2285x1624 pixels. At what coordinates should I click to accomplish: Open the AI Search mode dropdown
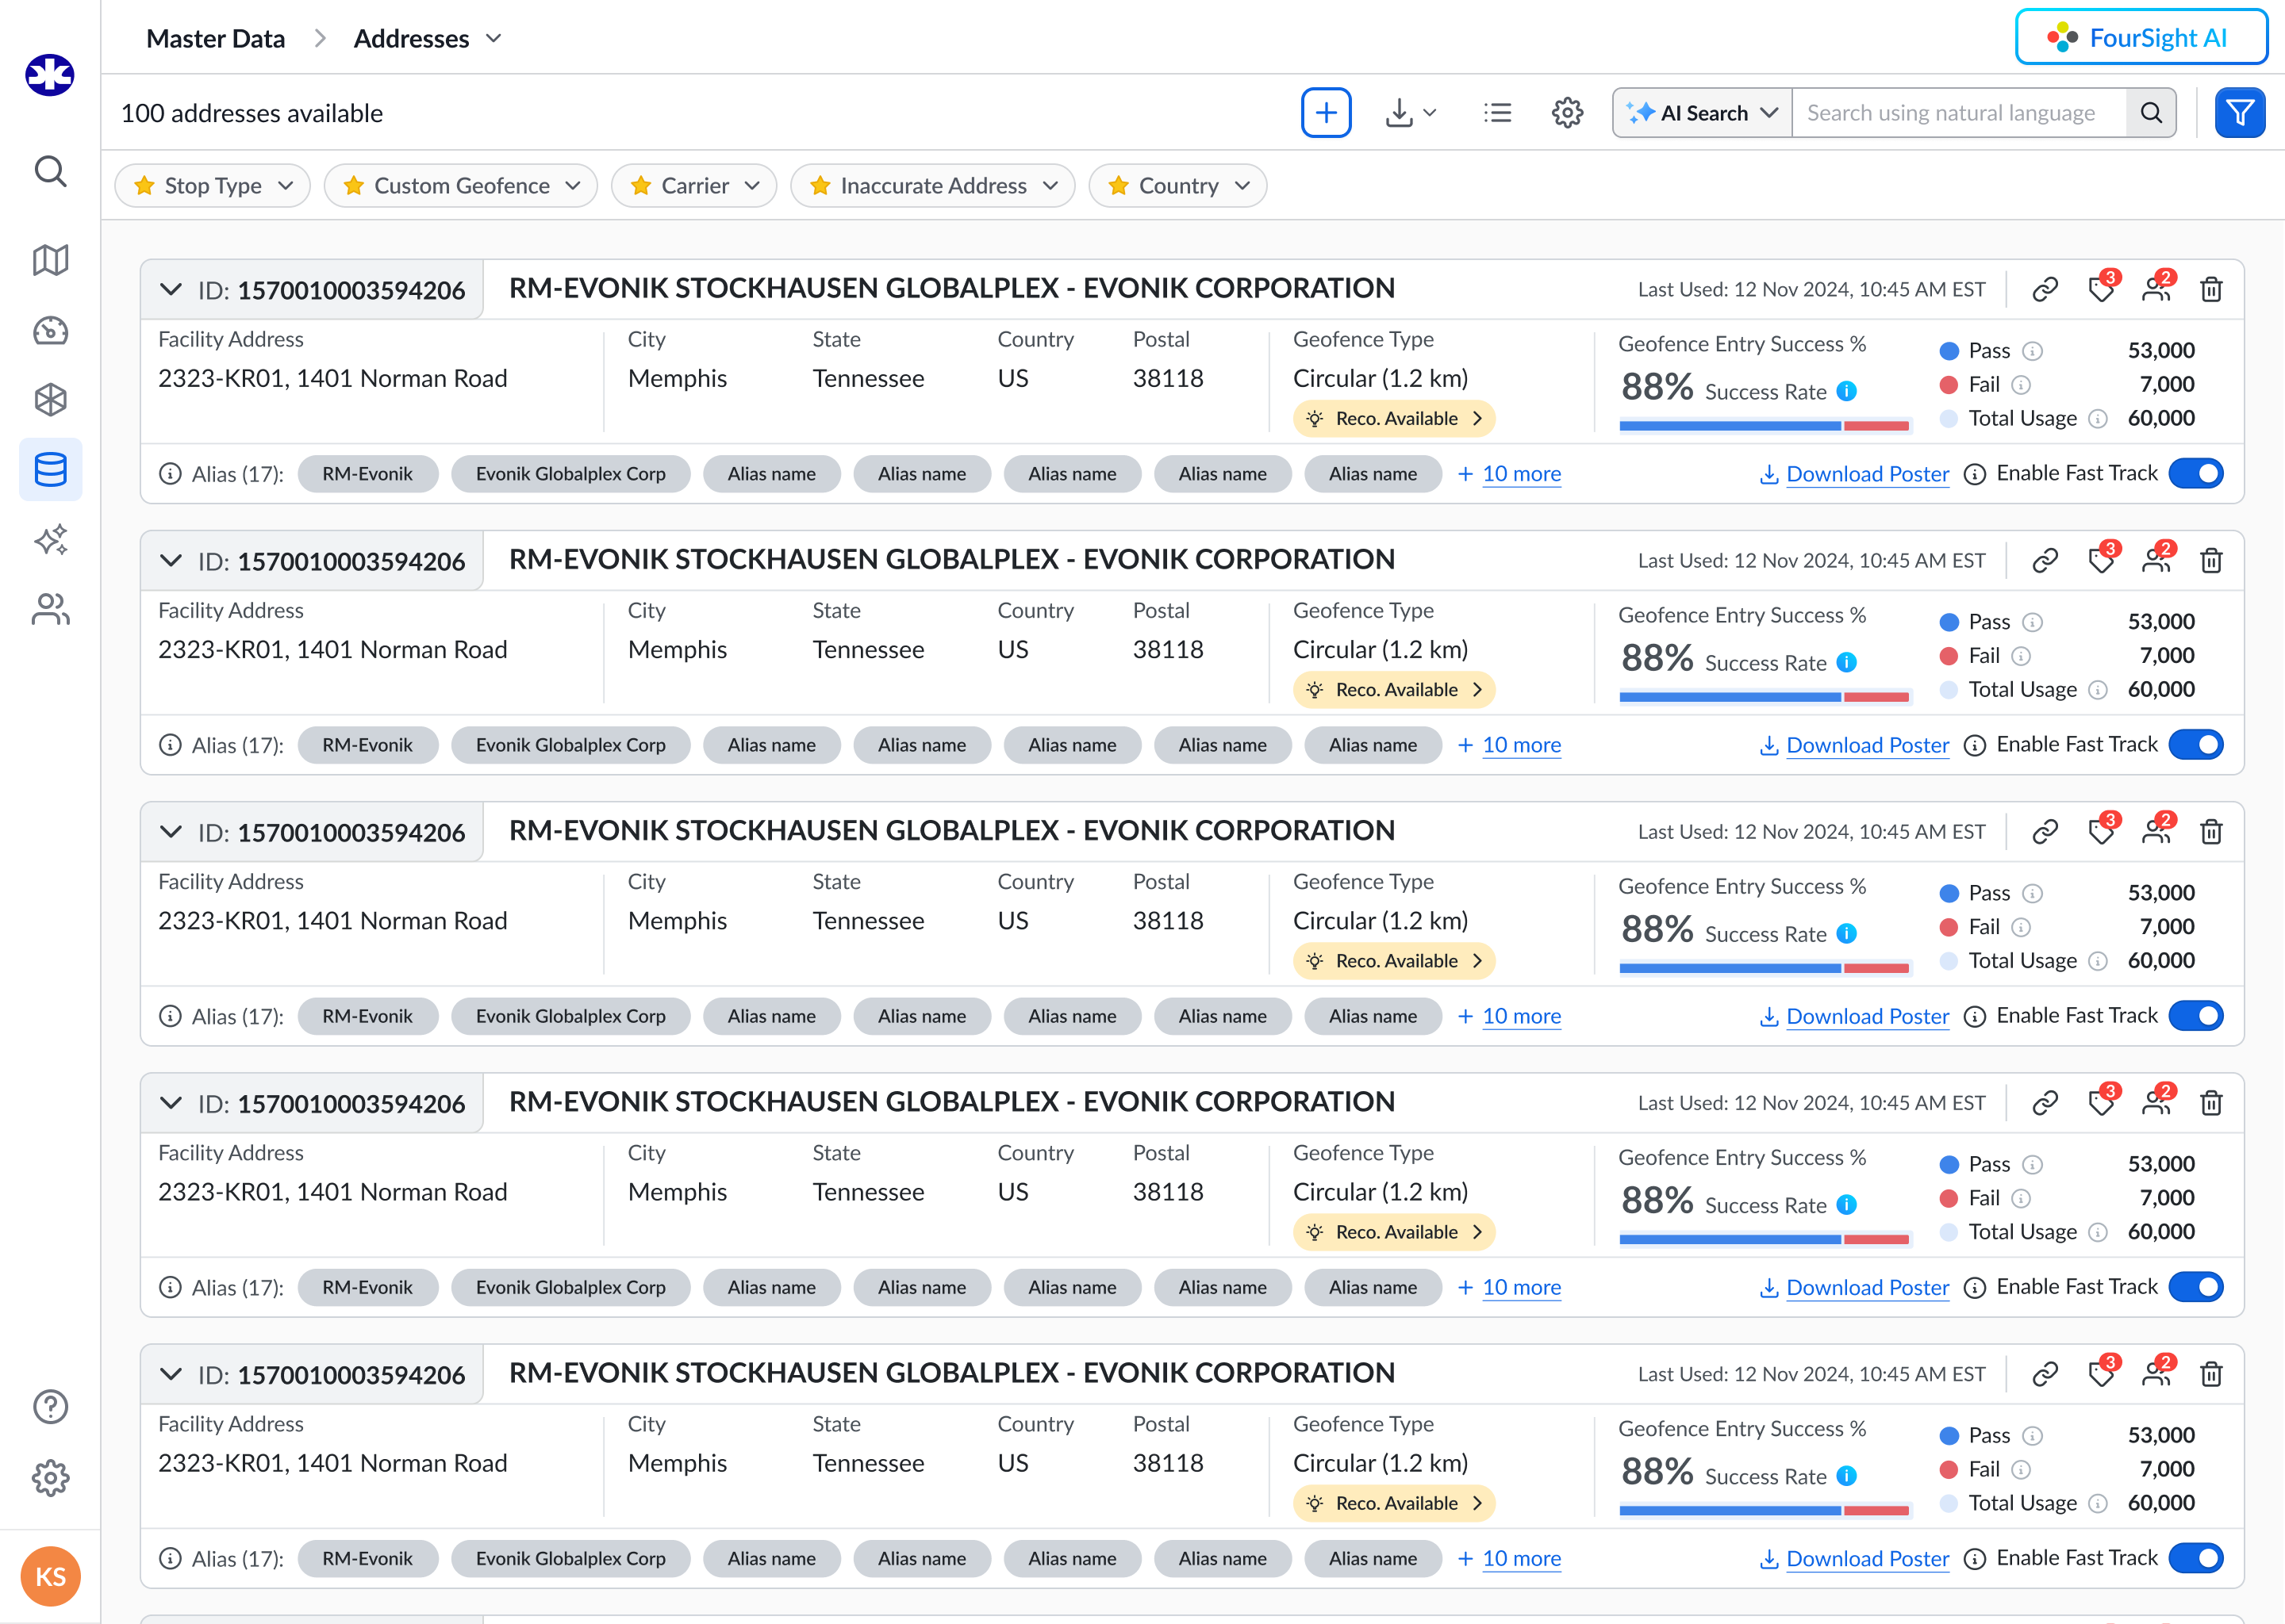pos(1702,113)
